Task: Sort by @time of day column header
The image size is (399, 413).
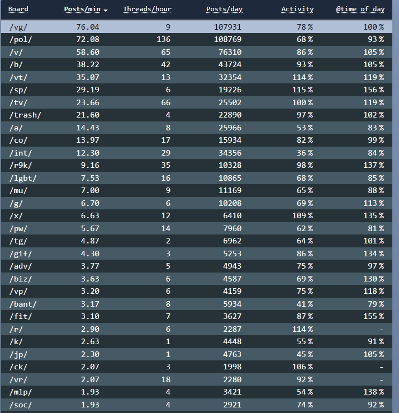Action: click(360, 9)
